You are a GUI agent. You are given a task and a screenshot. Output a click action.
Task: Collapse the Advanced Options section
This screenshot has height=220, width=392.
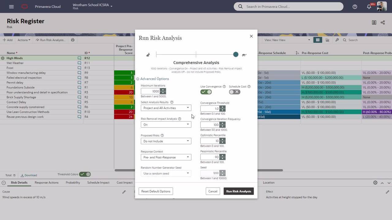(138, 79)
